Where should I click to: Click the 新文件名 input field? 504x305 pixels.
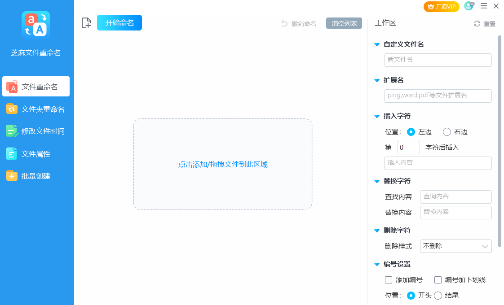coord(438,60)
